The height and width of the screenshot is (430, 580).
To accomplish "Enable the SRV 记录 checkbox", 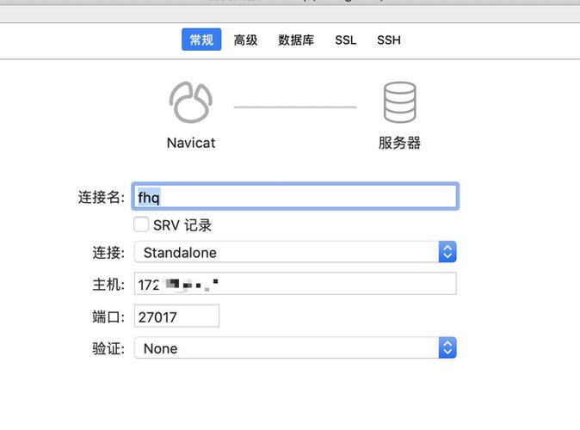I will pos(141,224).
